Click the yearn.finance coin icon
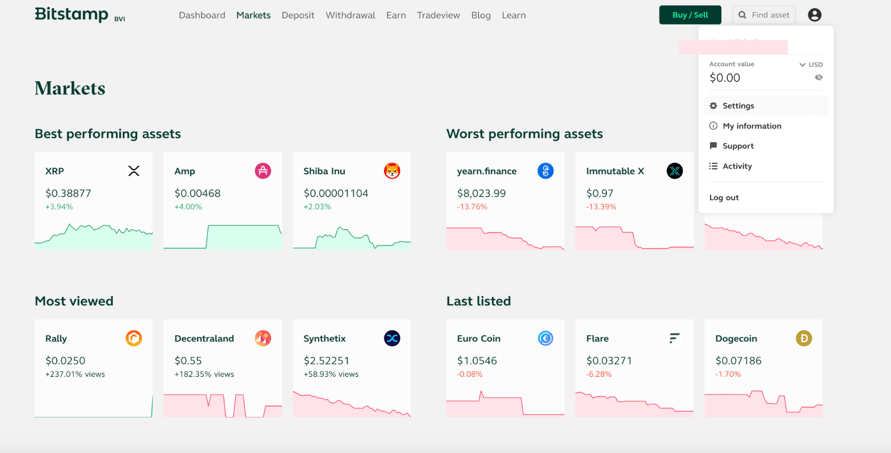 click(x=546, y=171)
